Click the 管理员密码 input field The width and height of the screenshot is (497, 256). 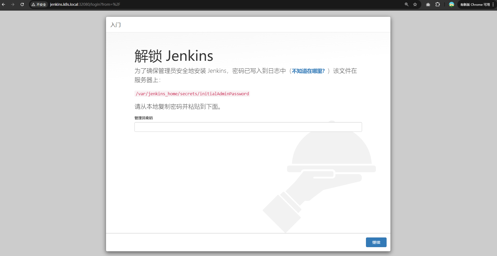(x=248, y=127)
